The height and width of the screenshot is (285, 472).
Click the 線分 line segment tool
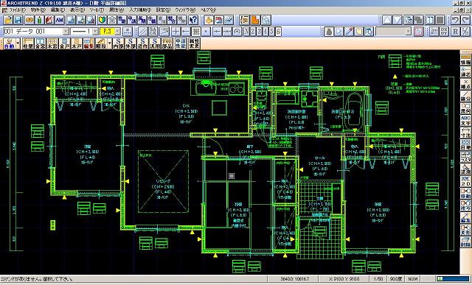465,96
